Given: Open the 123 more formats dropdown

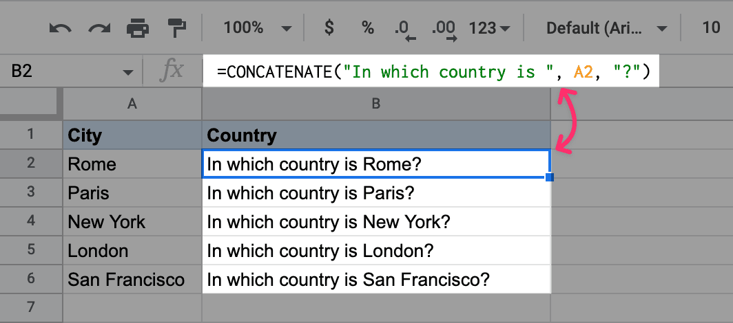Looking at the screenshot, I should [489, 28].
